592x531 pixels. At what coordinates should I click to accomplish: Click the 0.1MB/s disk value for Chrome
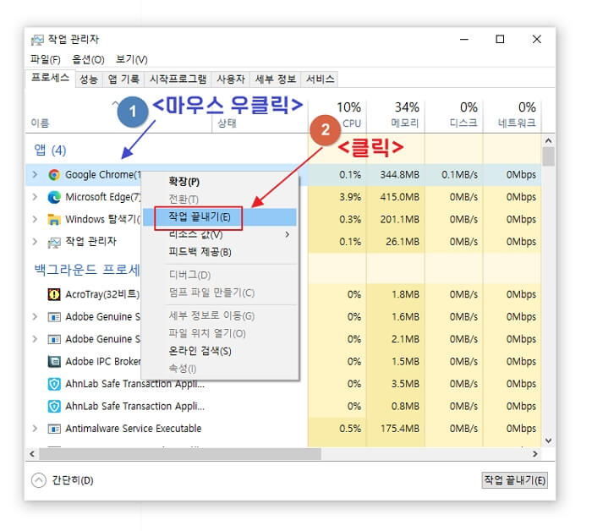(x=459, y=175)
